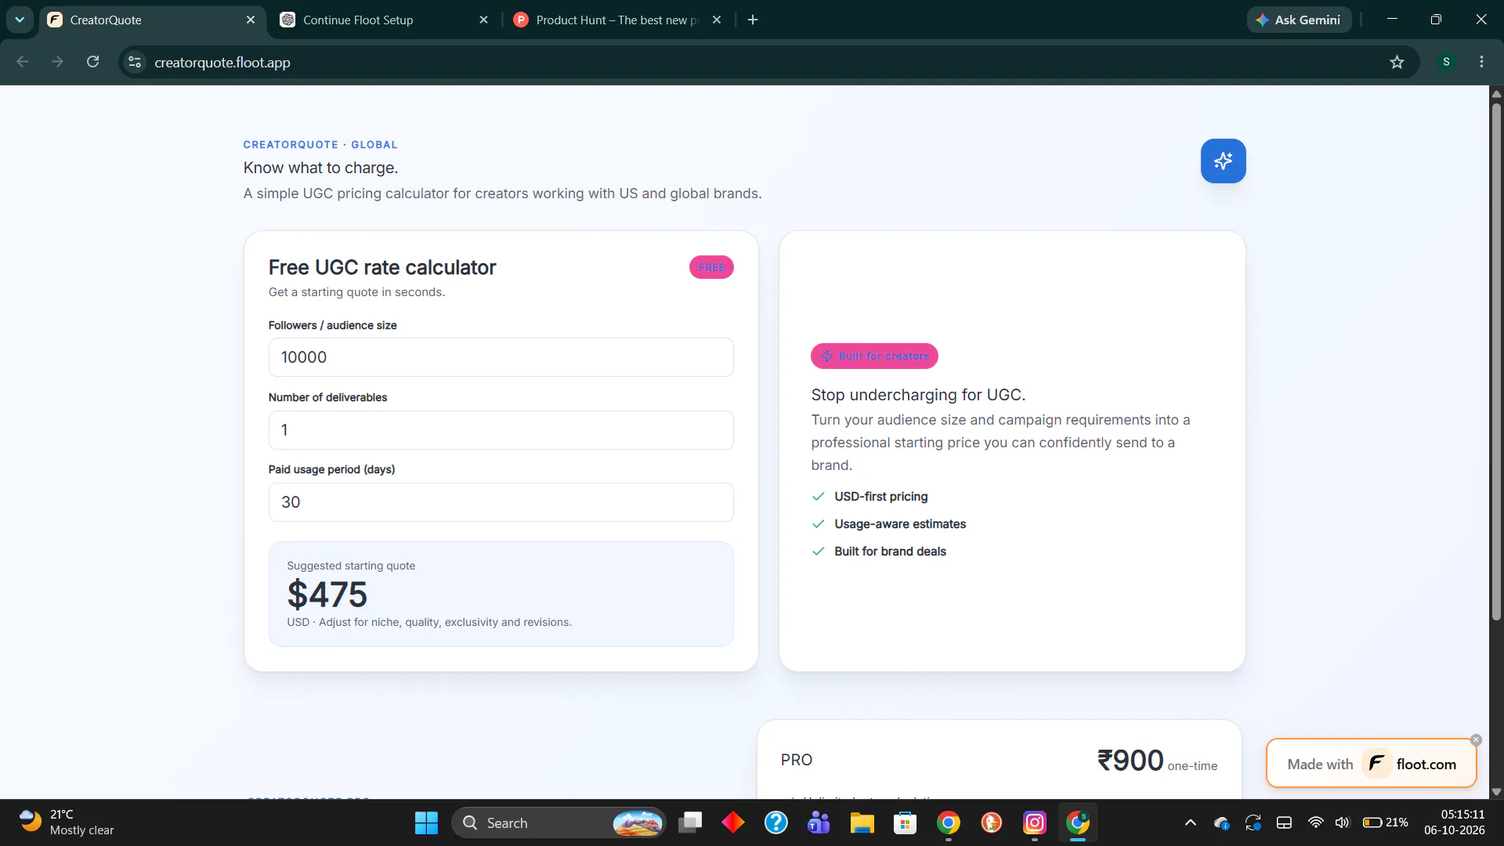The width and height of the screenshot is (1504, 846).
Task: Close the CreatorQuote tab
Action: point(251,20)
